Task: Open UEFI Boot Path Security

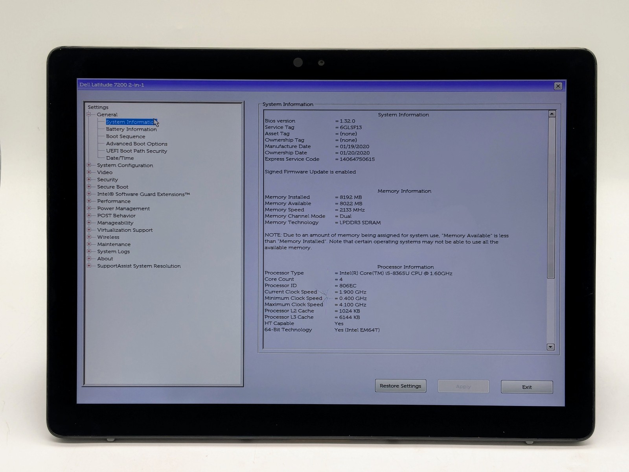Action: (136, 151)
